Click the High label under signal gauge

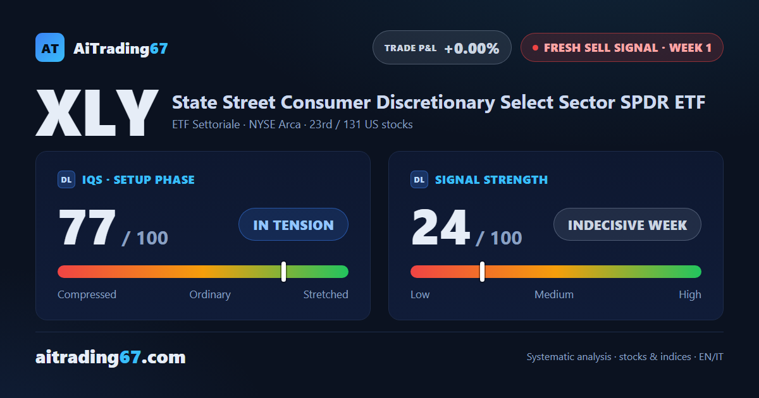coord(690,294)
